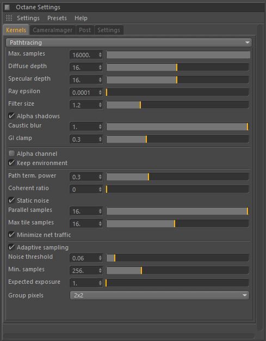Click the Ray epsilon slider

pos(177,93)
